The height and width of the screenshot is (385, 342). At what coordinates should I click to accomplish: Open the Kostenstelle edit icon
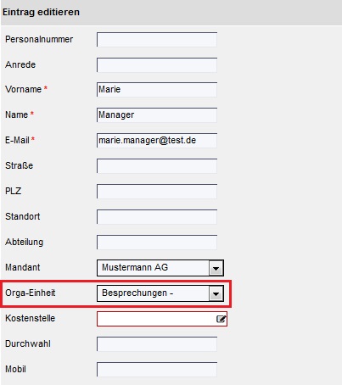(x=221, y=319)
